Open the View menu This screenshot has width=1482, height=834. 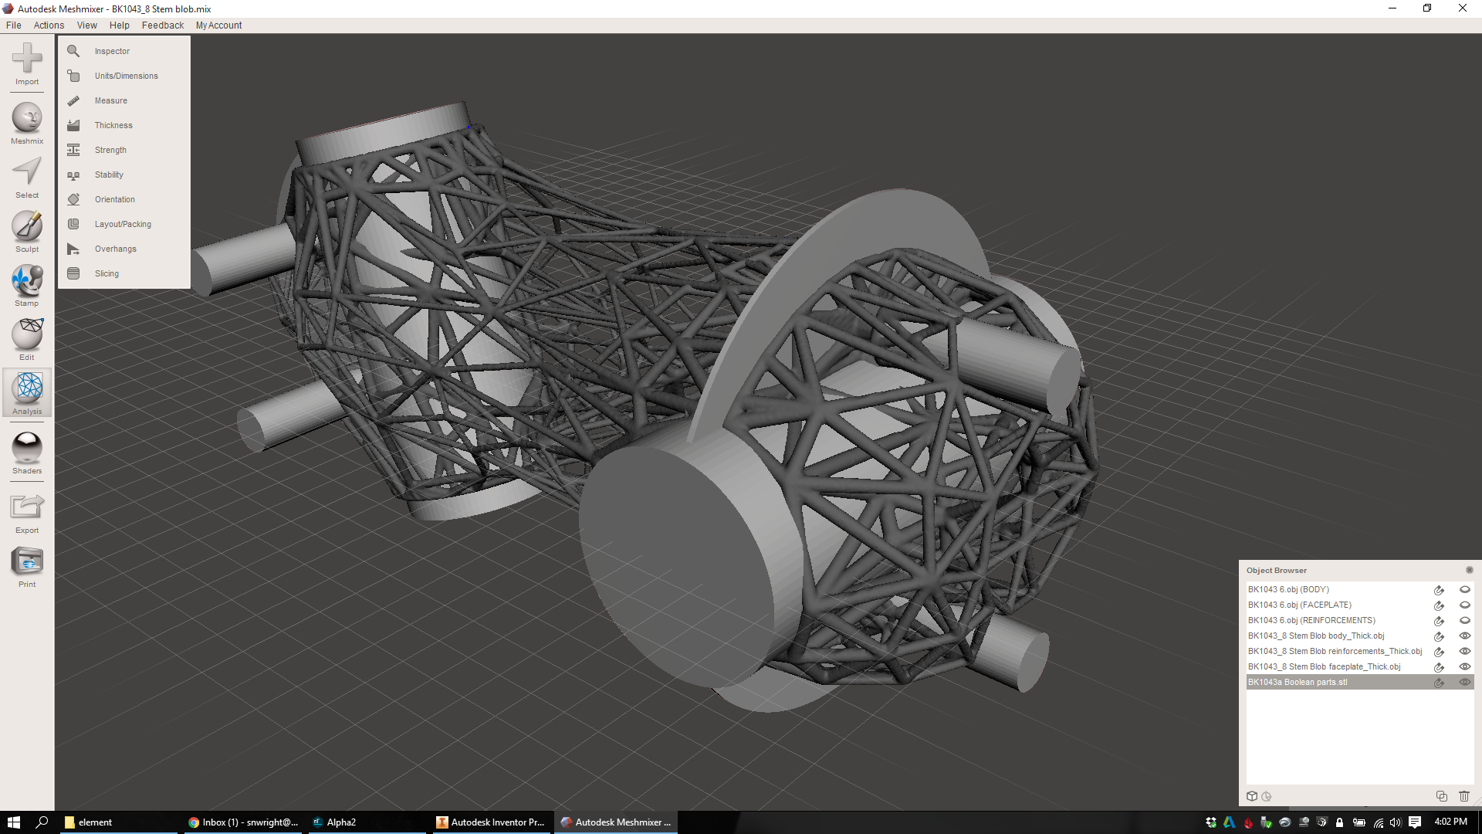86,25
